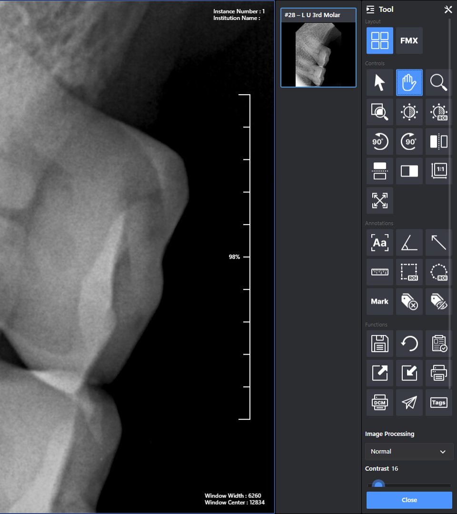This screenshot has width=457, height=514.
Task: Select the arrow pointer tool
Action: pyautogui.click(x=379, y=82)
